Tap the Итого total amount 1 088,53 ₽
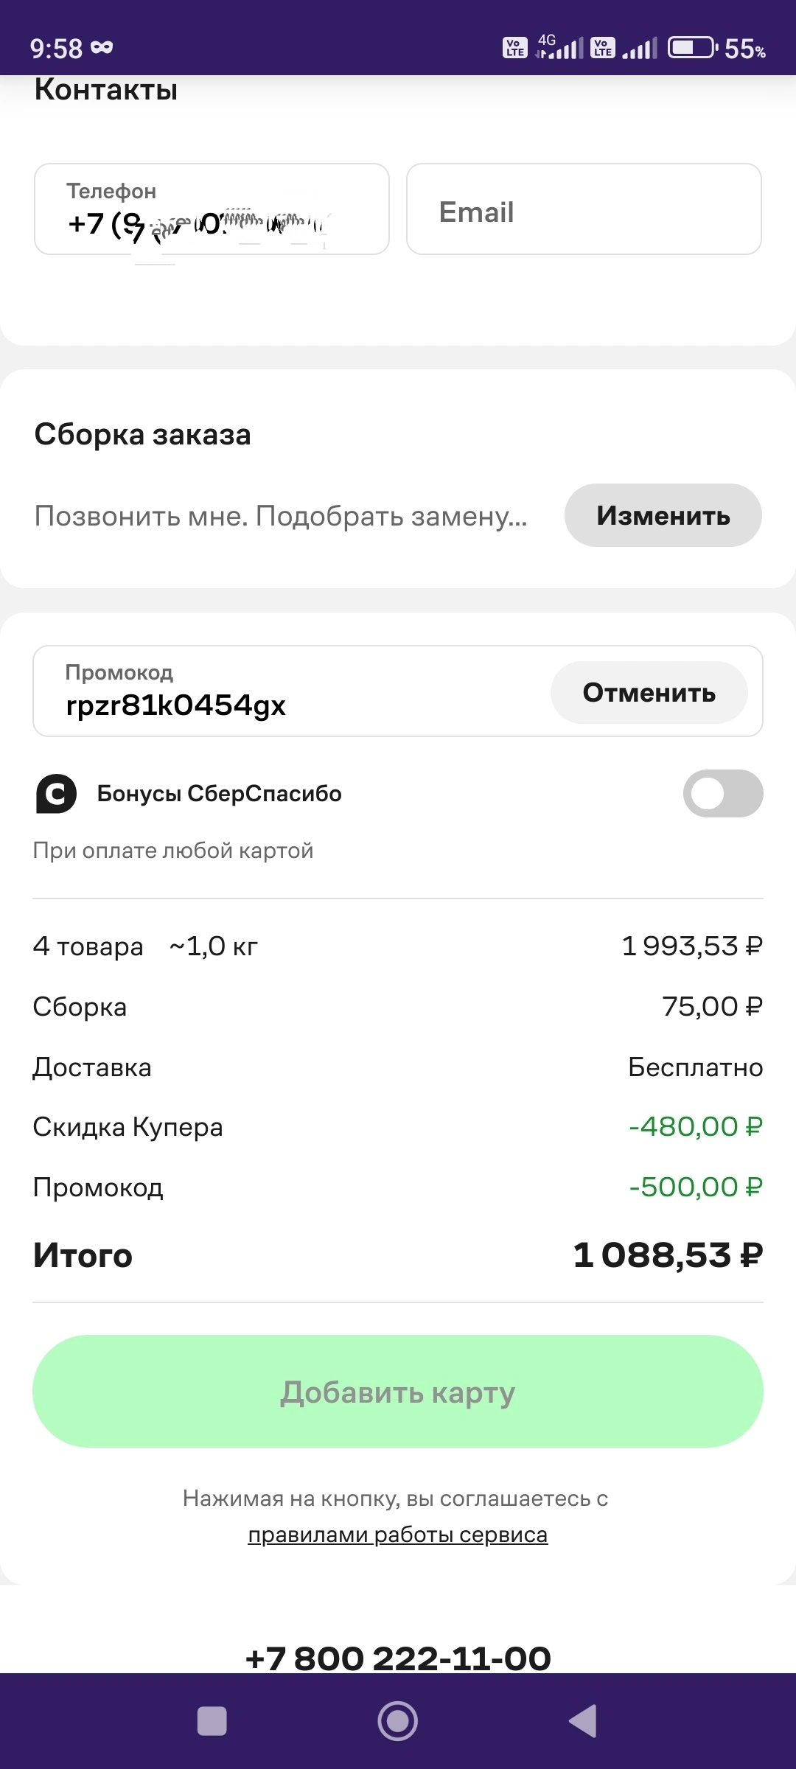 [668, 1255]
